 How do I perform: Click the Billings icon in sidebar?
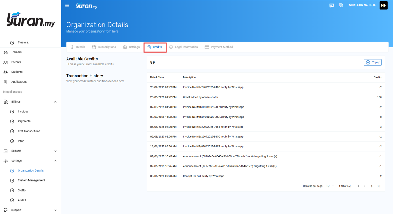(6, 102)
